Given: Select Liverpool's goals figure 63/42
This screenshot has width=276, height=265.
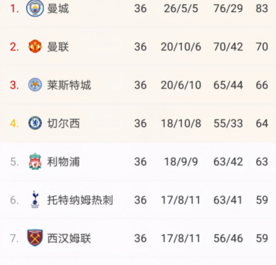Looking at the screenshot, I should [x=228, y=161].
